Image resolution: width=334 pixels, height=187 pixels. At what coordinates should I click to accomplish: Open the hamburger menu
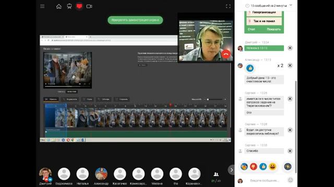(x=42, y=6)
